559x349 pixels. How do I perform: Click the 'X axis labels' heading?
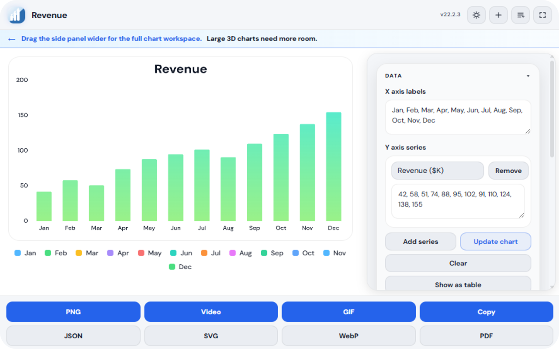tap(405, 92)
